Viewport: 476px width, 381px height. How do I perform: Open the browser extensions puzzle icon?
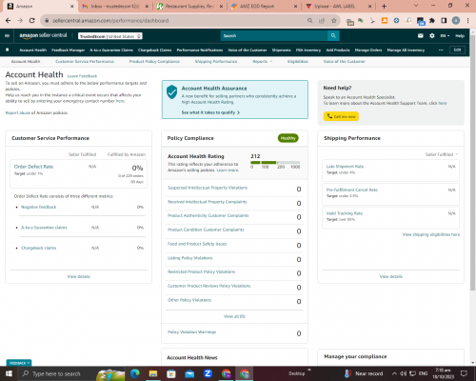point(432,21)
